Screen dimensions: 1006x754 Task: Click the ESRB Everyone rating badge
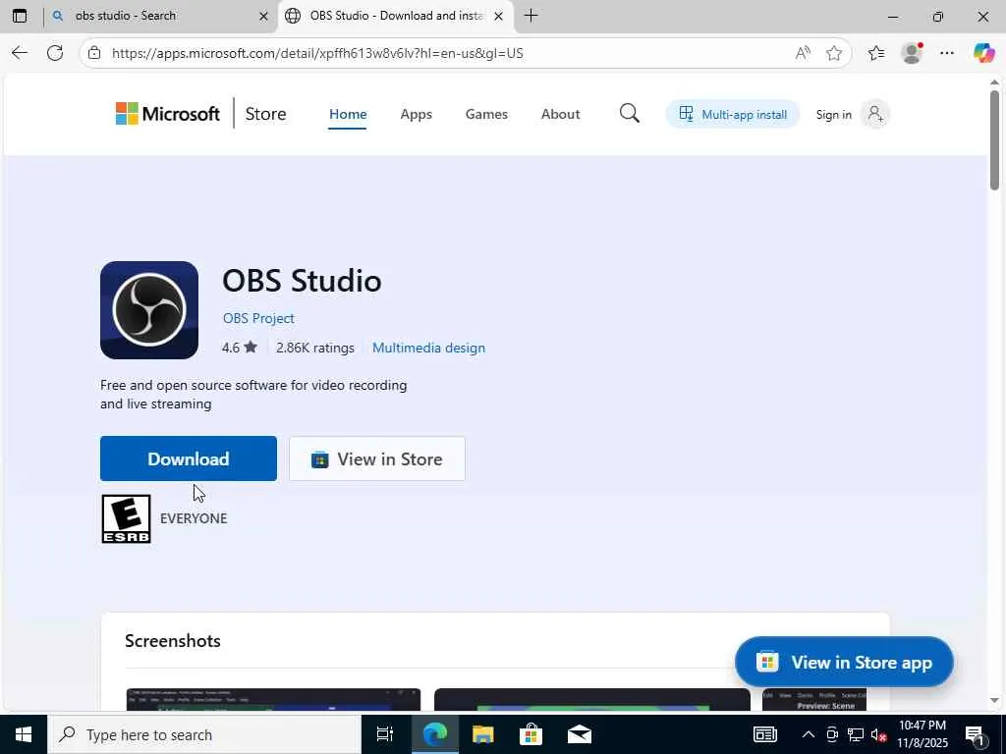click(x=127, y=518)
